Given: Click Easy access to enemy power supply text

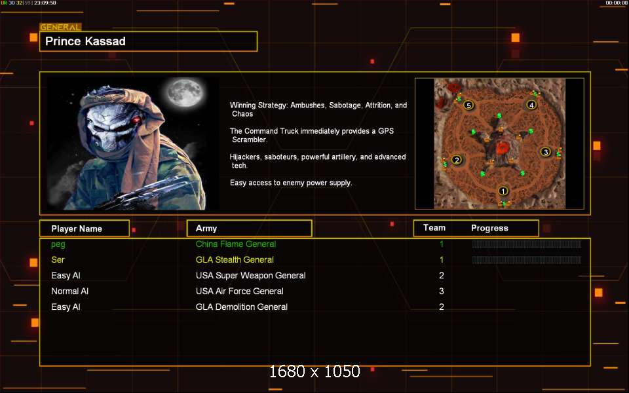Looking at the screenshot, I should (291, 183).
